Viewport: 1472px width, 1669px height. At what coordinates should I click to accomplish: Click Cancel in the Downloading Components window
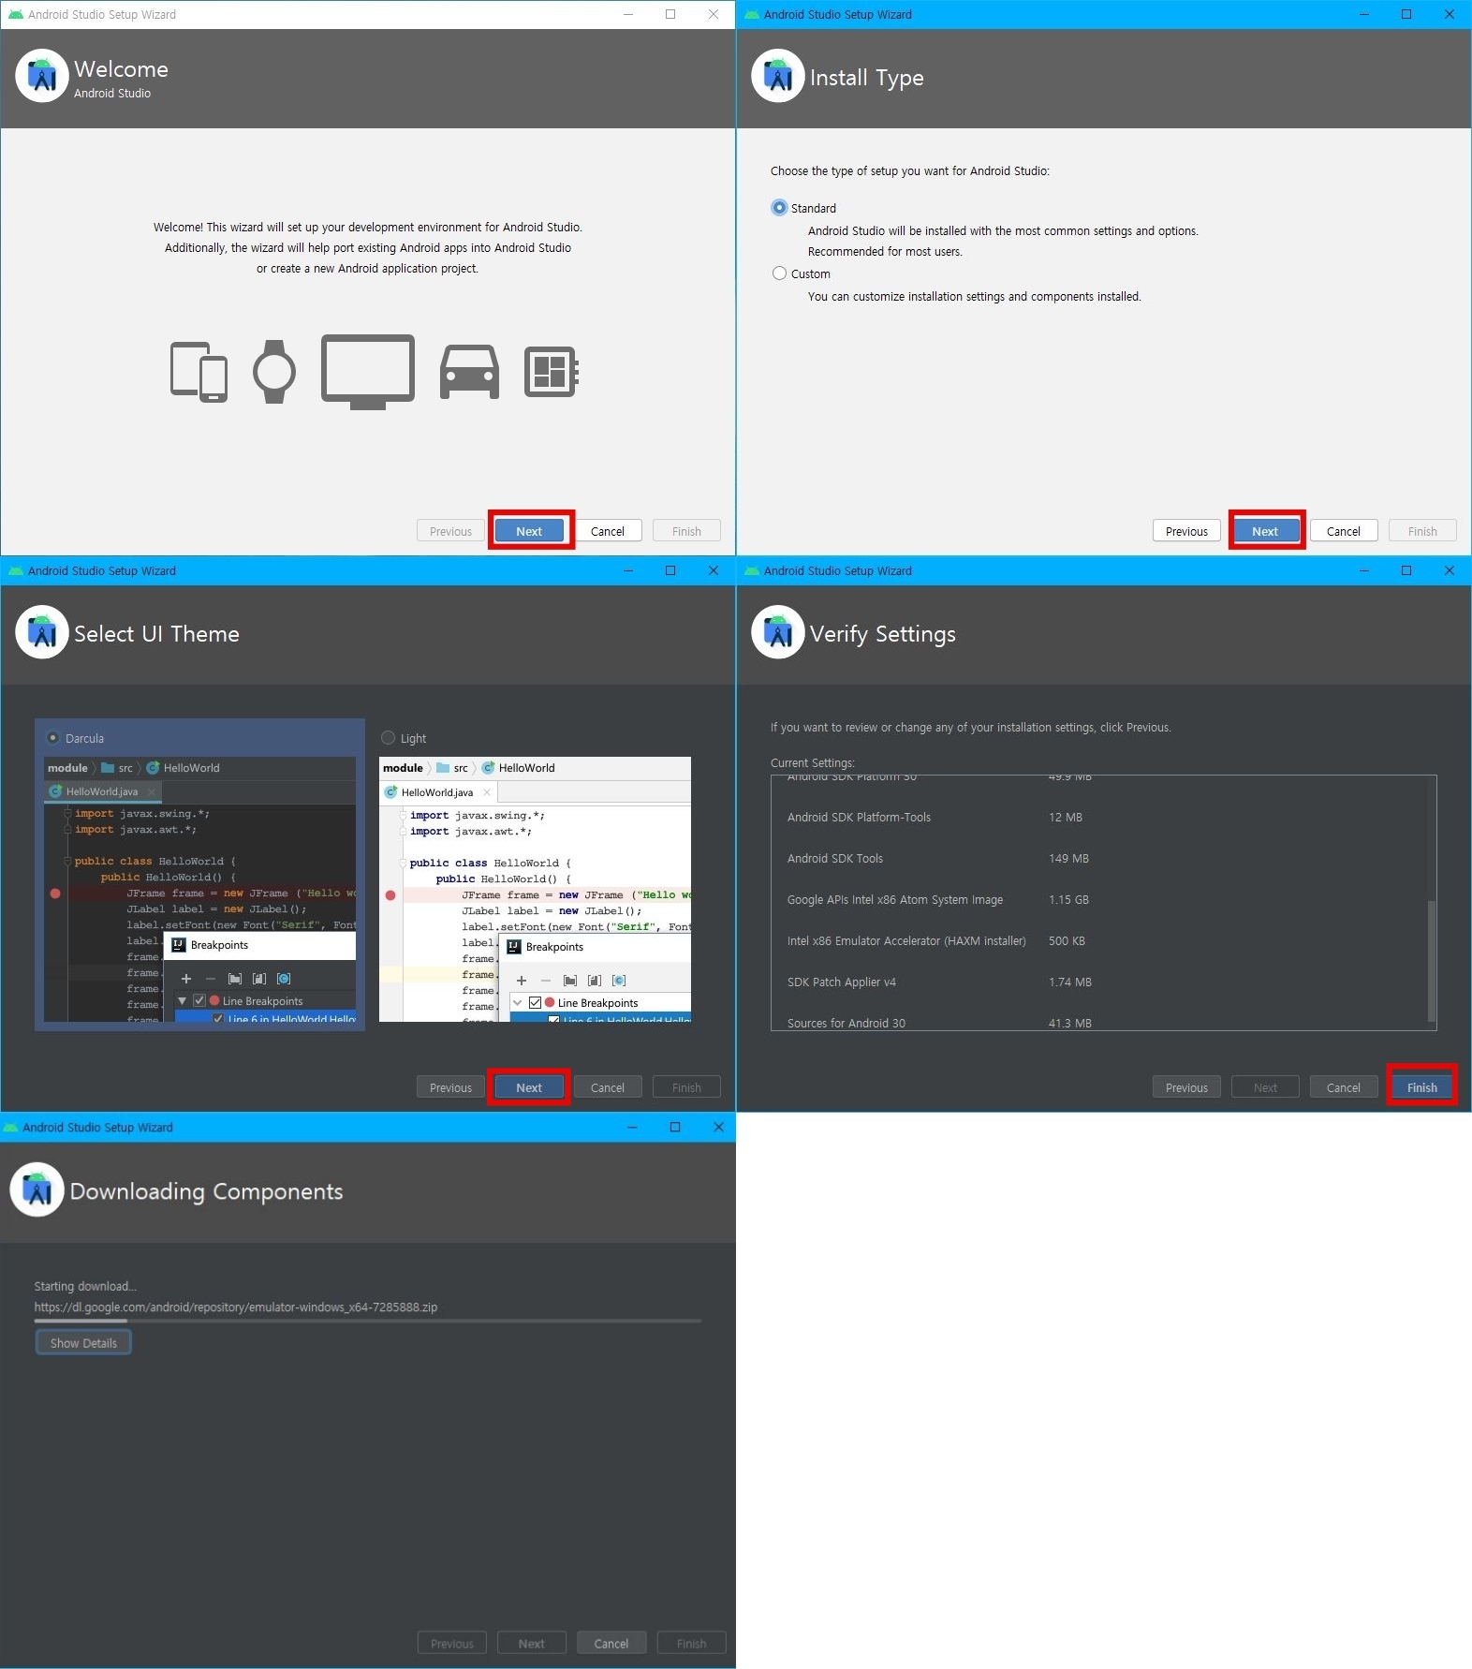611,1644
